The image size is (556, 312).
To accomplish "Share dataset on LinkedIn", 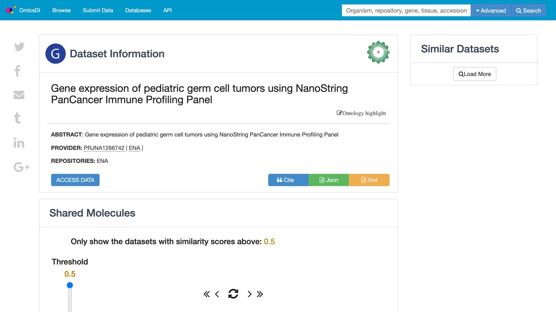I will click(19, 143).
